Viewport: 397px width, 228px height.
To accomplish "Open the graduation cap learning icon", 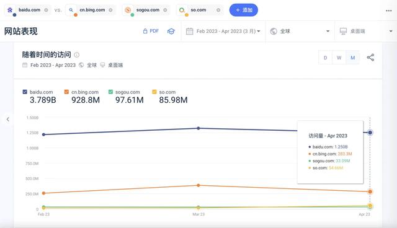I will pos(171,31).
